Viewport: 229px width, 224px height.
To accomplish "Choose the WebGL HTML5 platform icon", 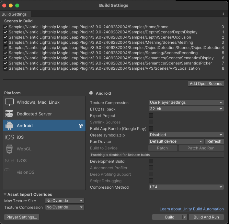I will point(9,149).
